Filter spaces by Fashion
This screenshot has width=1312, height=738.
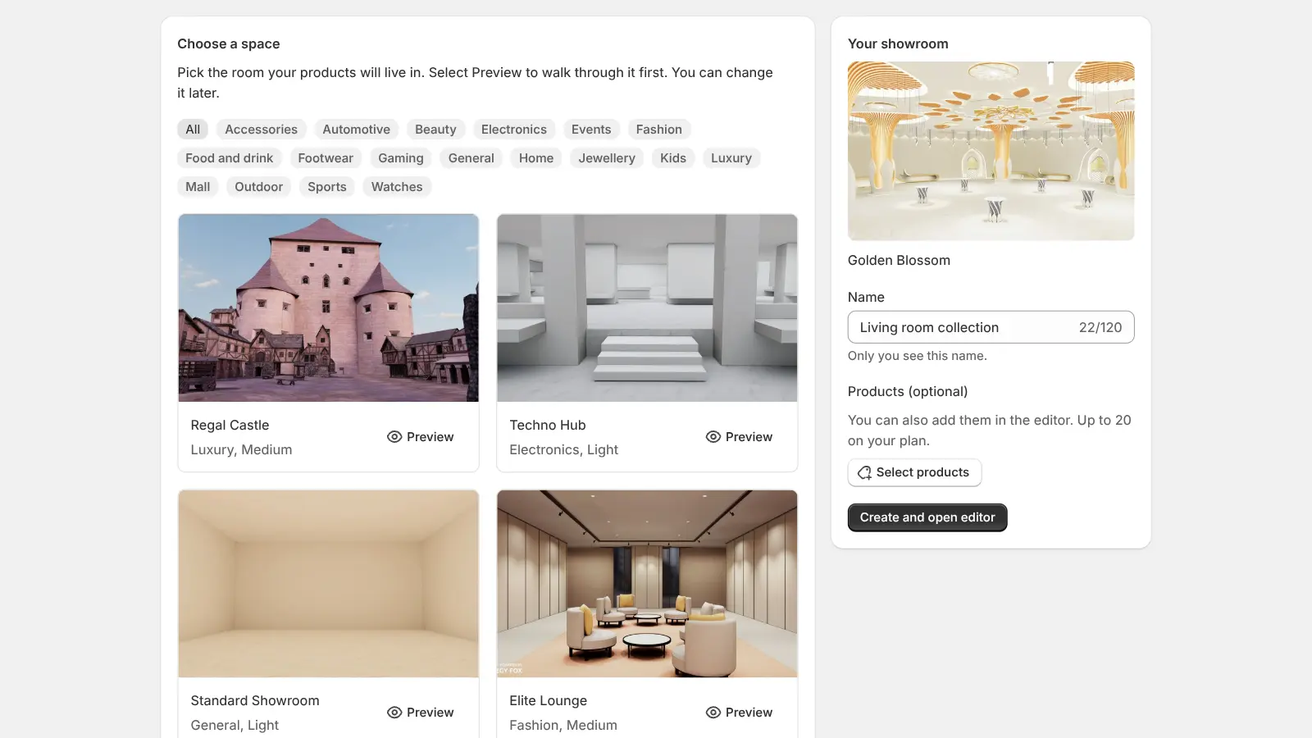658,130
